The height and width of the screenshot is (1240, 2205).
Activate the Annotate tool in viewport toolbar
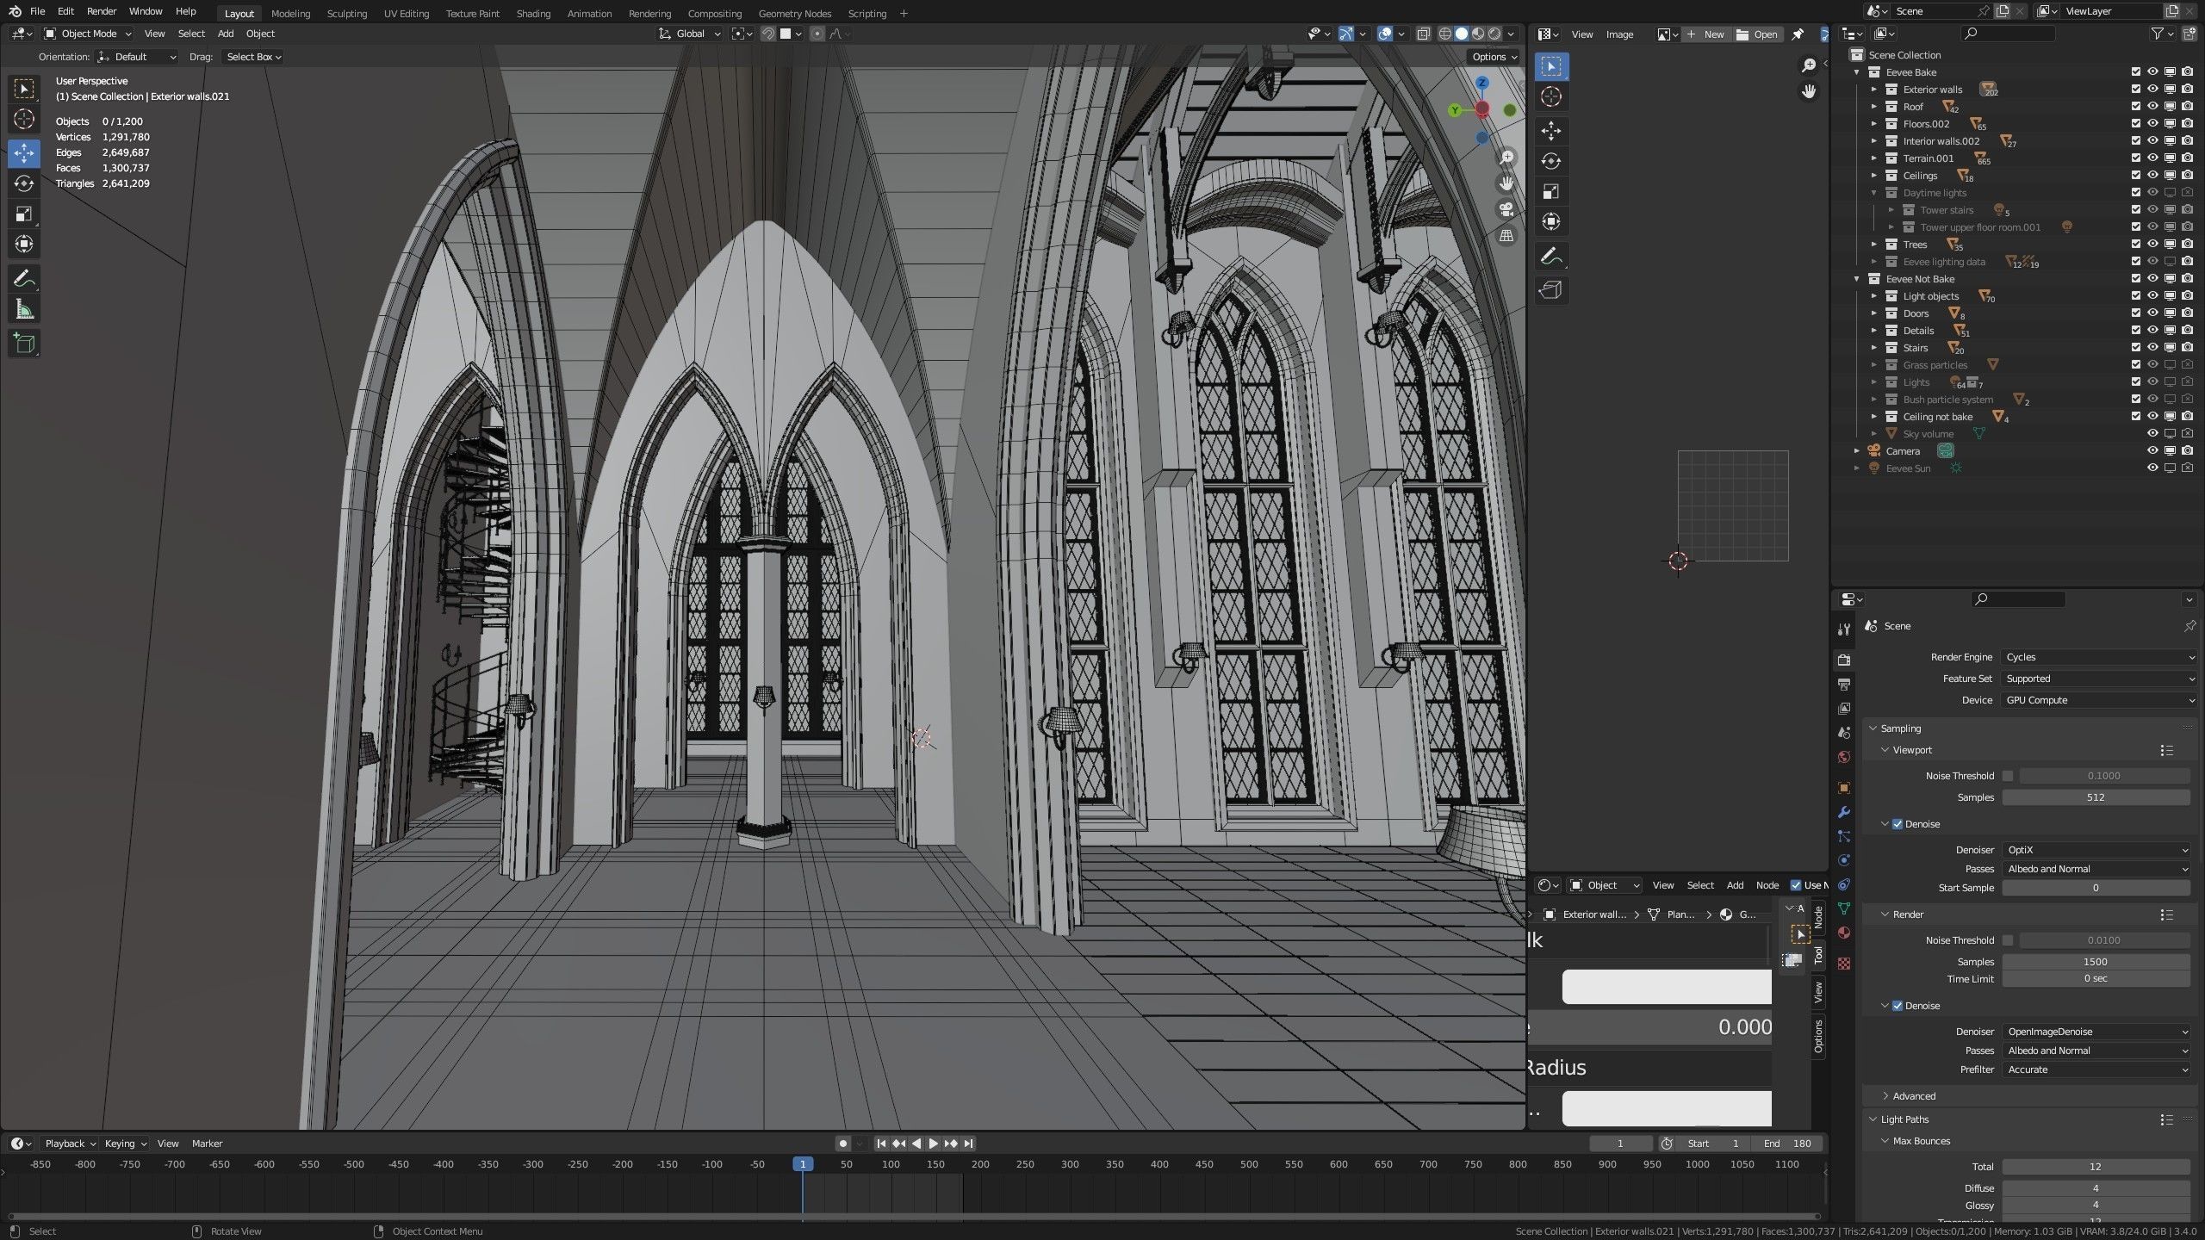click(x=24, y=279)
